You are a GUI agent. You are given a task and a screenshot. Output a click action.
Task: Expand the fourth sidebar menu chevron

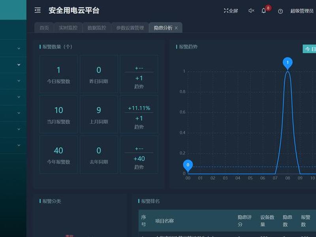[19, 97]
